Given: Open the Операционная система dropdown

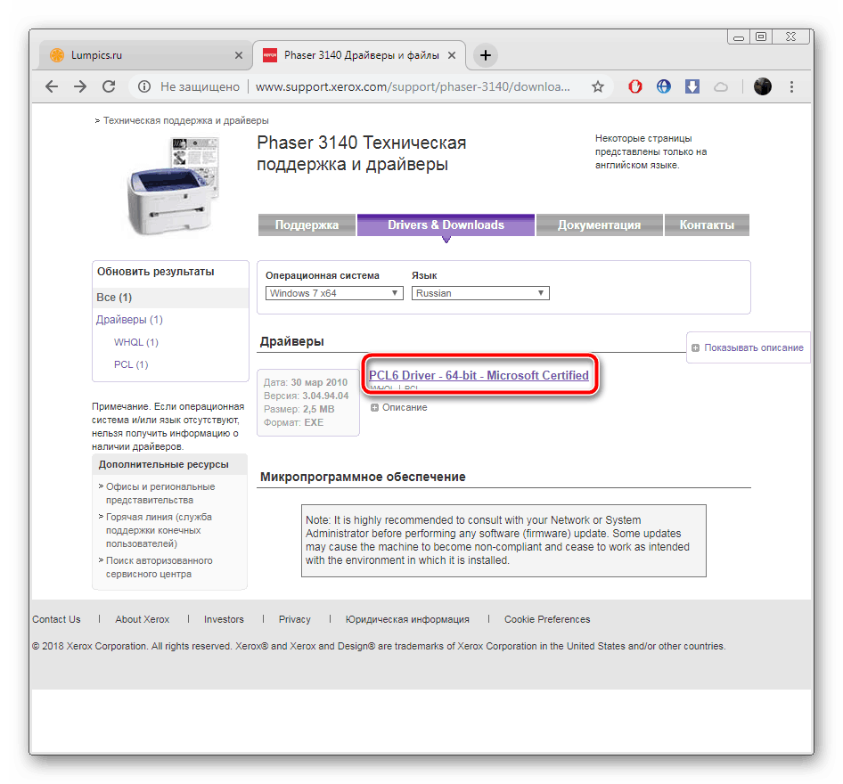Looking at the screenshot, I should (334, 293).
